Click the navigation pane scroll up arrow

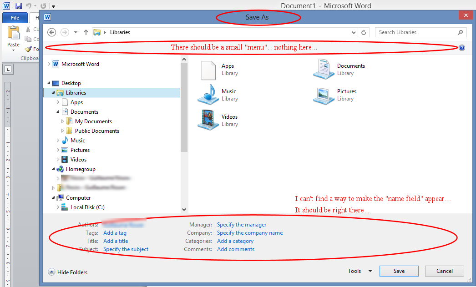(x=184, y=59)
